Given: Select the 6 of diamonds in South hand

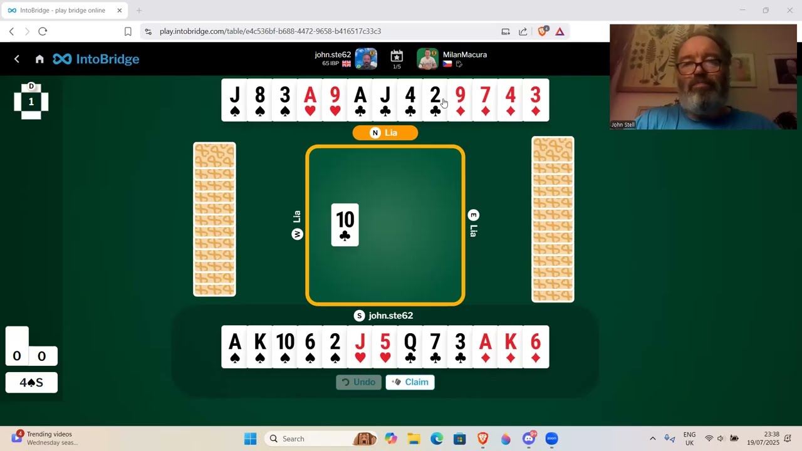Looking at the screenshot, I should click(x=536, y=347).
